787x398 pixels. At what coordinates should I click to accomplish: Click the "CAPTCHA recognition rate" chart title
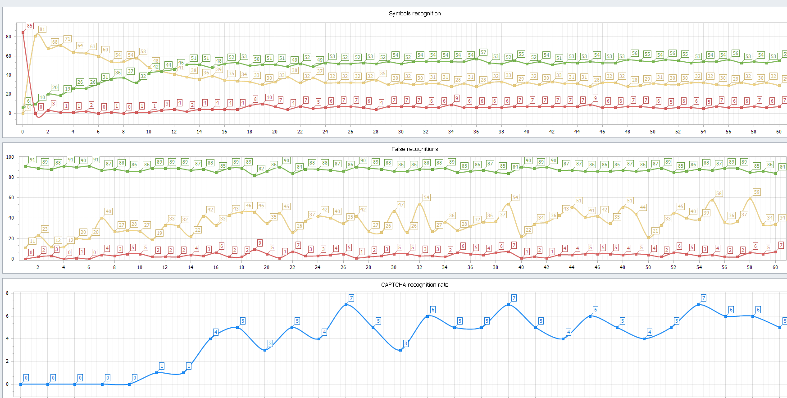[414, 285]
